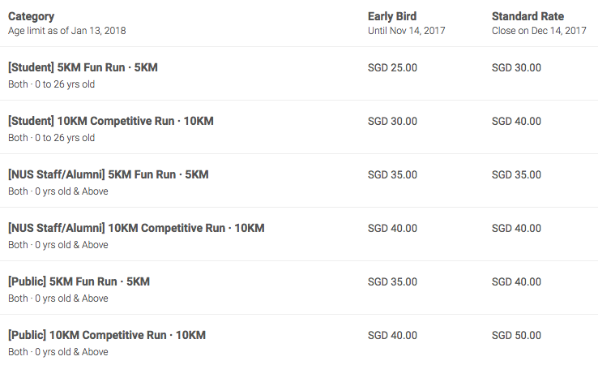Click Student 5KM standard rate SGD 30.00
This screenshot has height=365, width=598.
pos(516,67)
